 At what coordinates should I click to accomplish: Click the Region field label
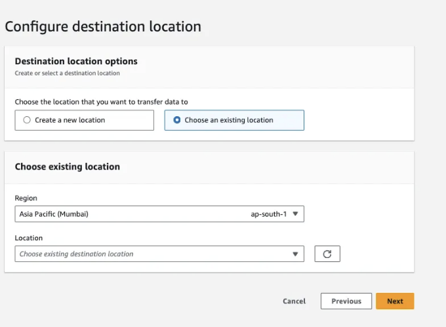click(x=26, y=198)
